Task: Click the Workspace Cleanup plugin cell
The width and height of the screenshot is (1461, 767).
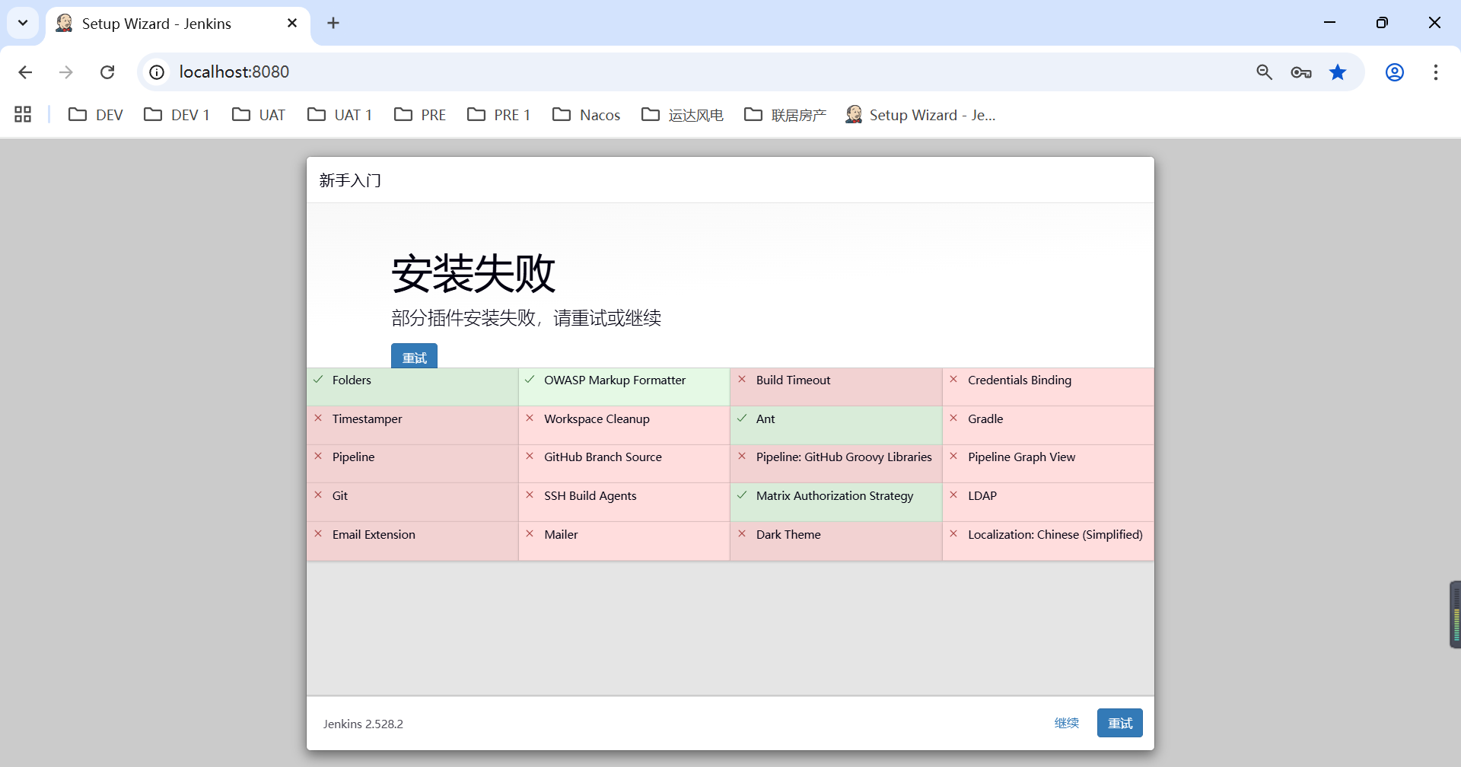Action: tap(624, 425)
